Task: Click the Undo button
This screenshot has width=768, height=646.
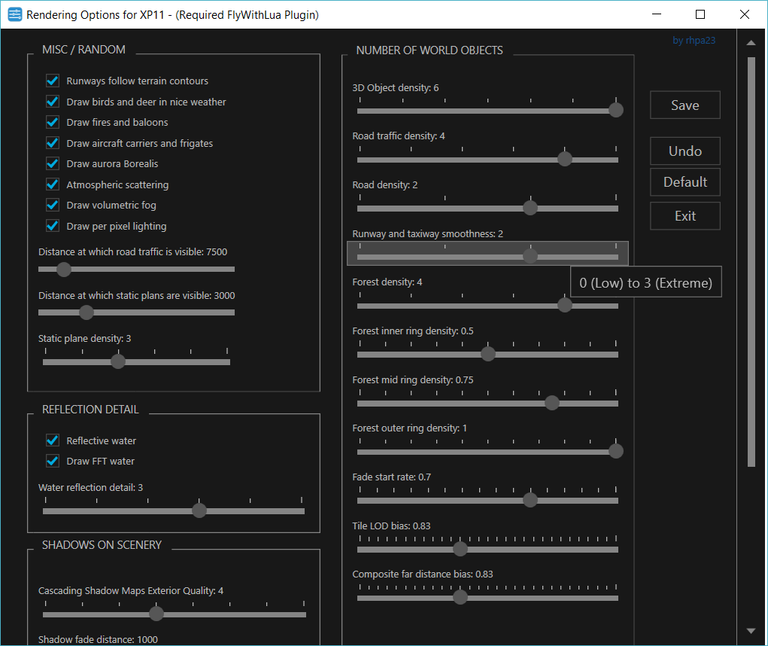Action: (x=685, y=151)
